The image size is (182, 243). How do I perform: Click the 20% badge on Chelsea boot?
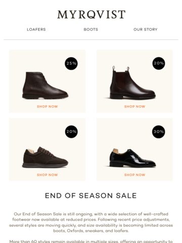point(159,63)
